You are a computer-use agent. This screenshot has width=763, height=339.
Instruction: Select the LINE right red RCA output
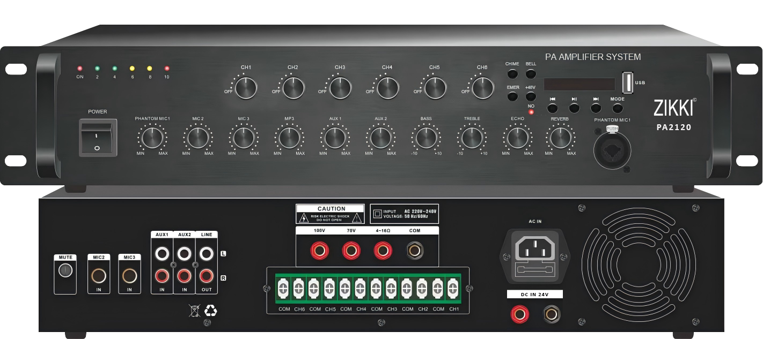coord(207,276)
